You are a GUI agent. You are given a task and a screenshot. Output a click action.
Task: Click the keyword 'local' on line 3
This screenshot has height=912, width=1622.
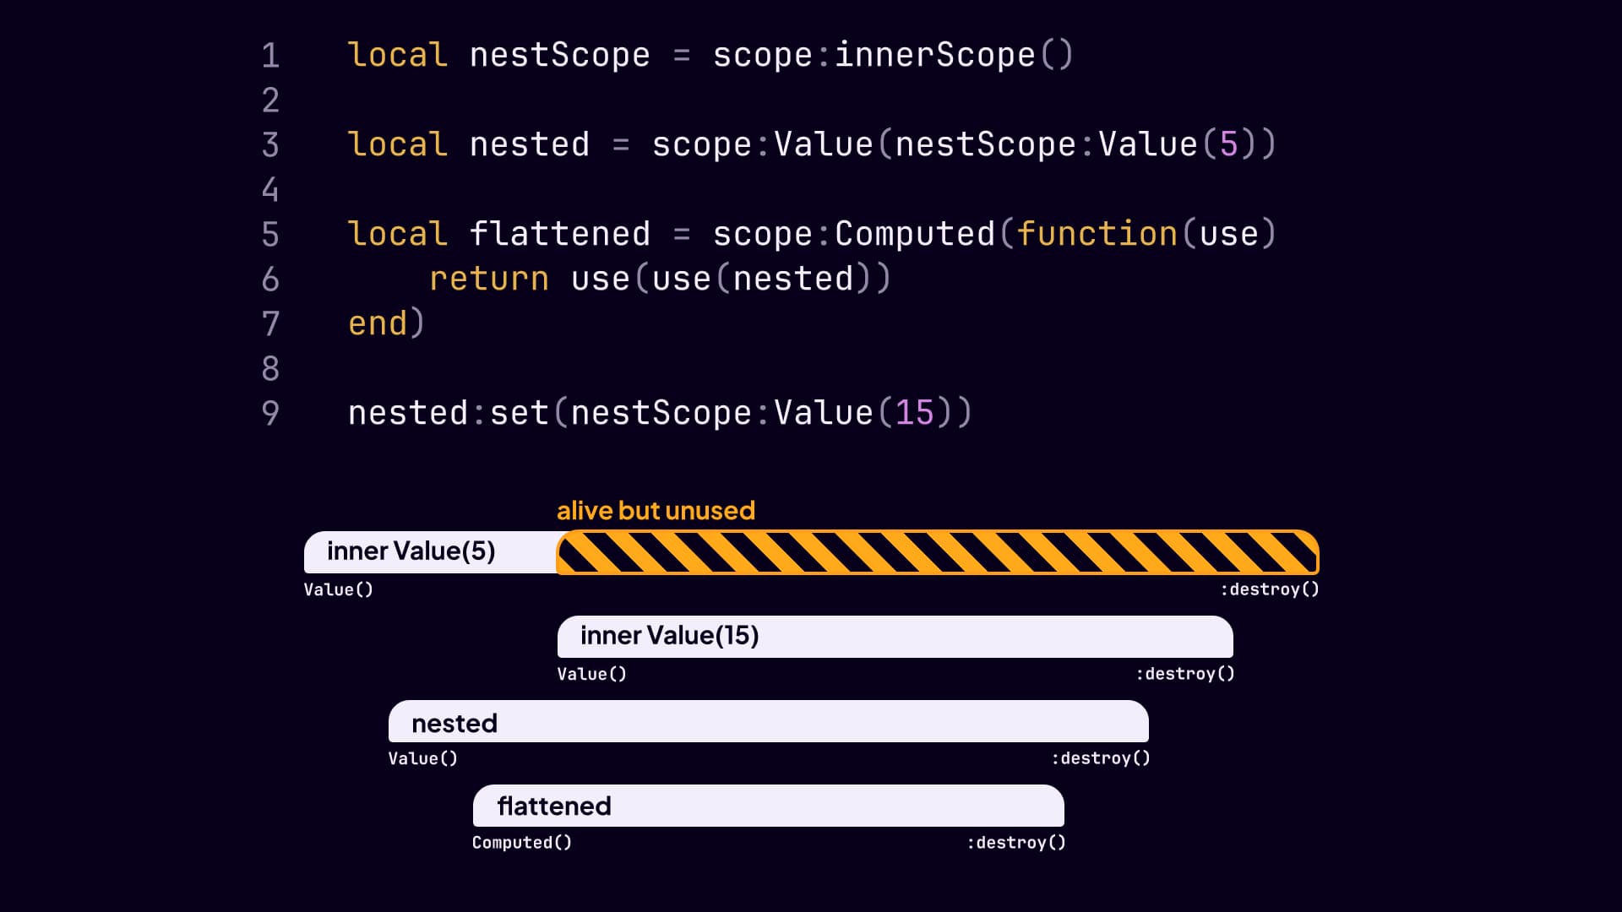pyautogui.click(x=396, y=144)
